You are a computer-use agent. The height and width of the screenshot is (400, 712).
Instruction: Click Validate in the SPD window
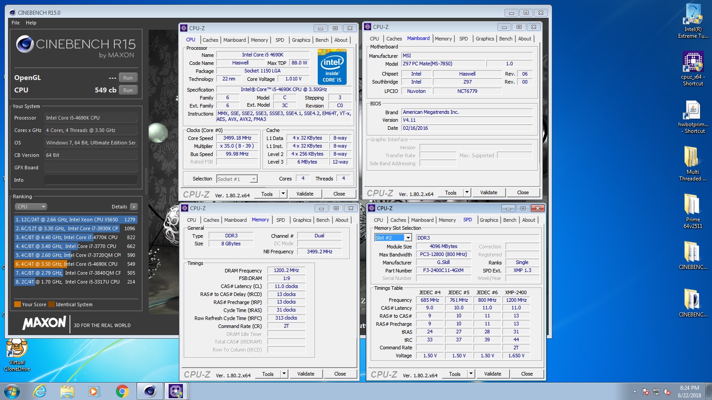493,374
